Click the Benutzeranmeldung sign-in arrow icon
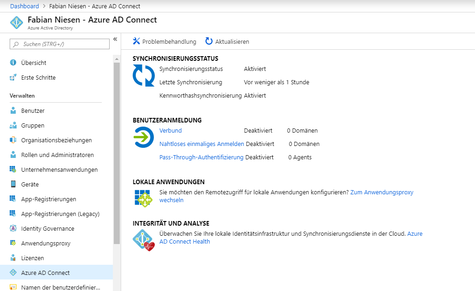The height and width of the screenshot is (291, 475). [144, 137]
